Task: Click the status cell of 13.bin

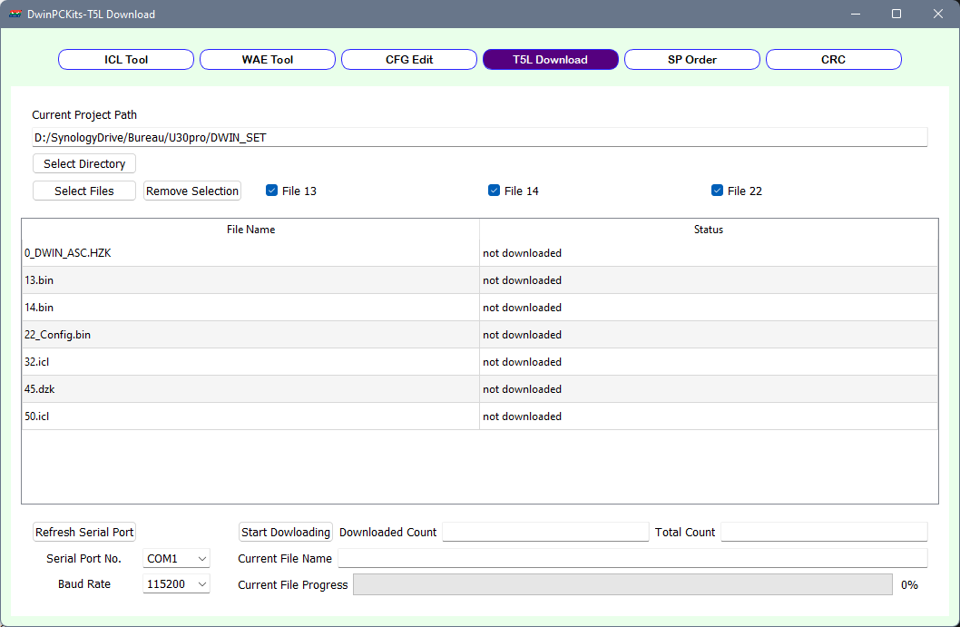Action: (709, 279)
